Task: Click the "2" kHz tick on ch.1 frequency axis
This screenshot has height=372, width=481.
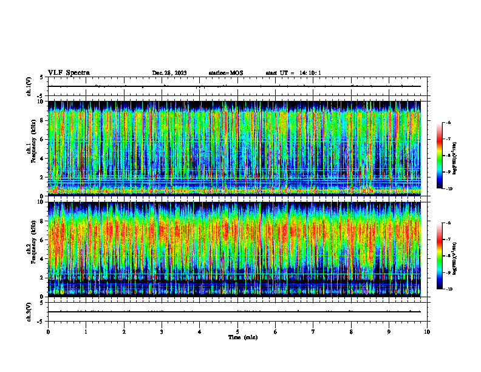Action: coord(43,177)
